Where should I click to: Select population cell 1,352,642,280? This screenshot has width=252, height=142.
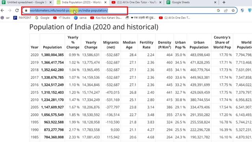52,70
